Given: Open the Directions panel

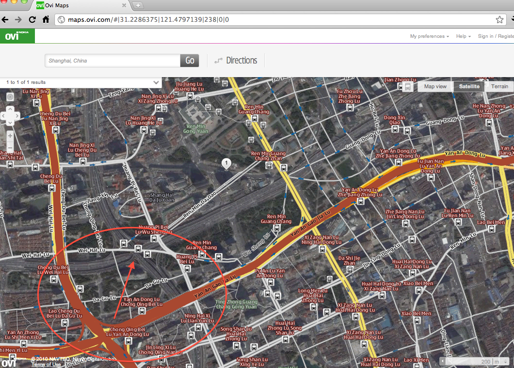Looking at the screenshot, I should pos(236,61).
